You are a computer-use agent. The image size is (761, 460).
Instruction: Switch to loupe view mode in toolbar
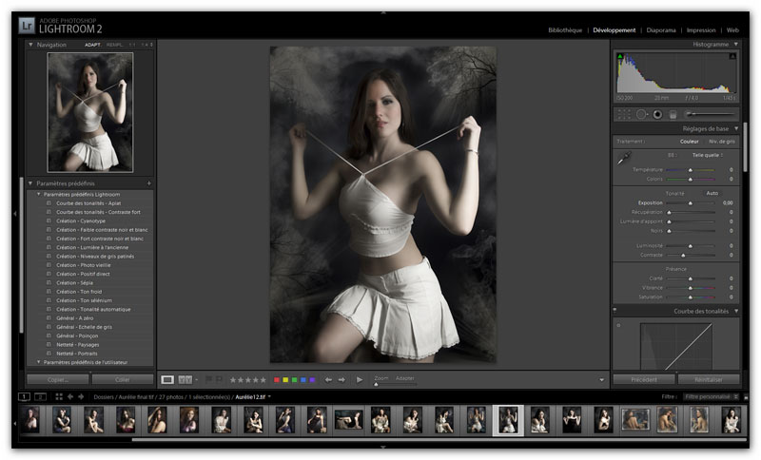[x=167, y=379]
